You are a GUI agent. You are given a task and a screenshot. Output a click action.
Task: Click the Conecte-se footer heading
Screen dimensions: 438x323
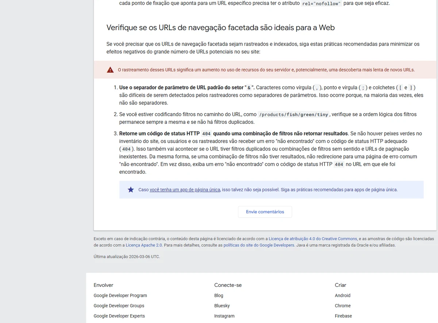228,285
